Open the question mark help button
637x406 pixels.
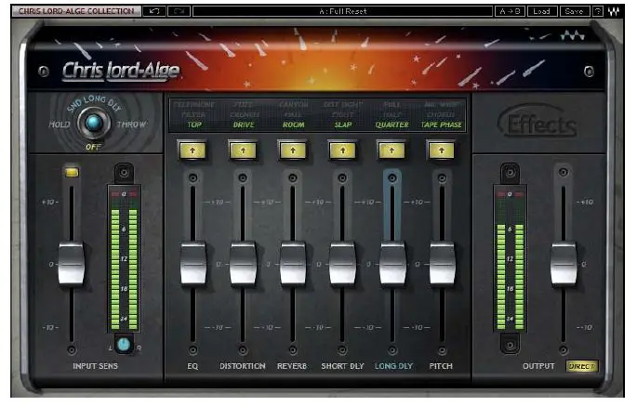pyautogui.click(x=597, y=11)
